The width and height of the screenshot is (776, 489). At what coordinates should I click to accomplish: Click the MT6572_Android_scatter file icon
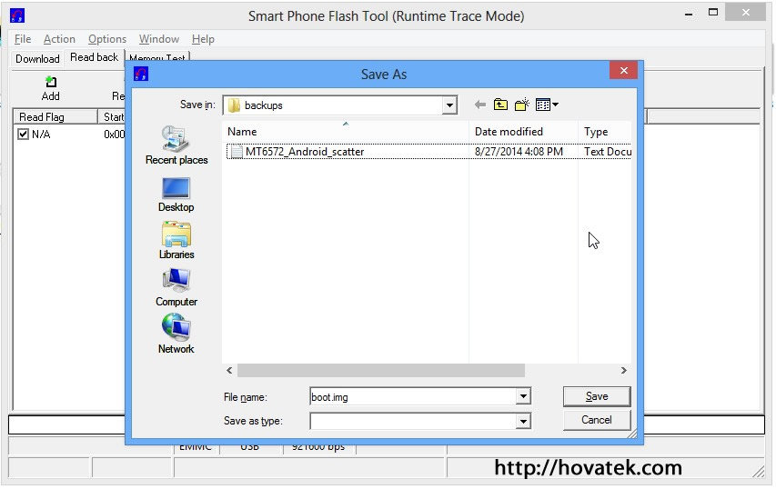237,151
